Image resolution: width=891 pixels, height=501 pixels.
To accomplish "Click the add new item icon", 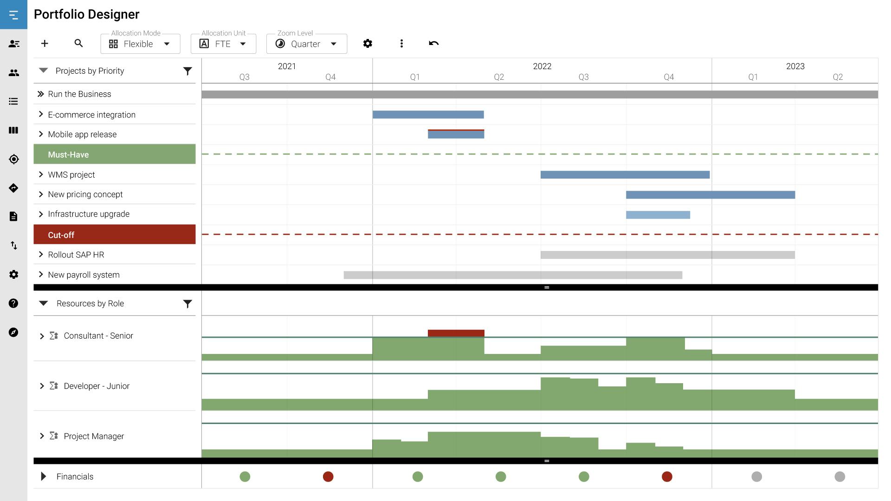I will (x=45, y=44).
